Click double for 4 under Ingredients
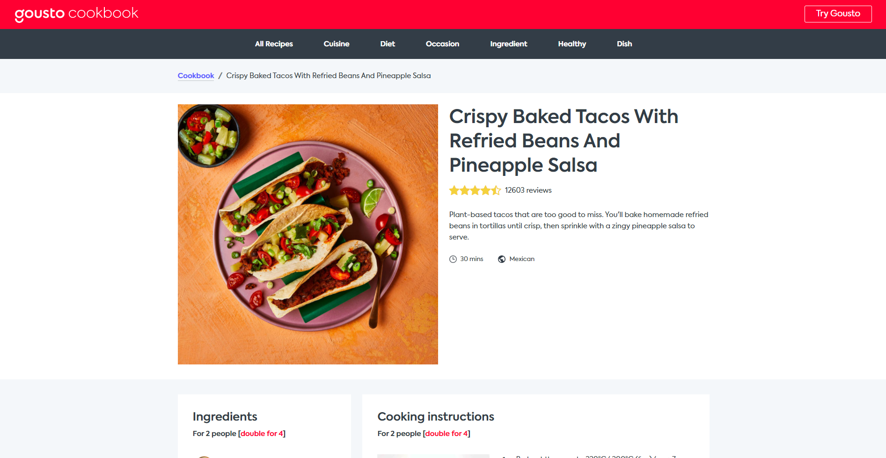 [262, 434]
